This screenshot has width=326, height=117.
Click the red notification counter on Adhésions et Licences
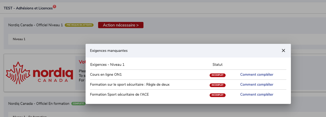54,7
